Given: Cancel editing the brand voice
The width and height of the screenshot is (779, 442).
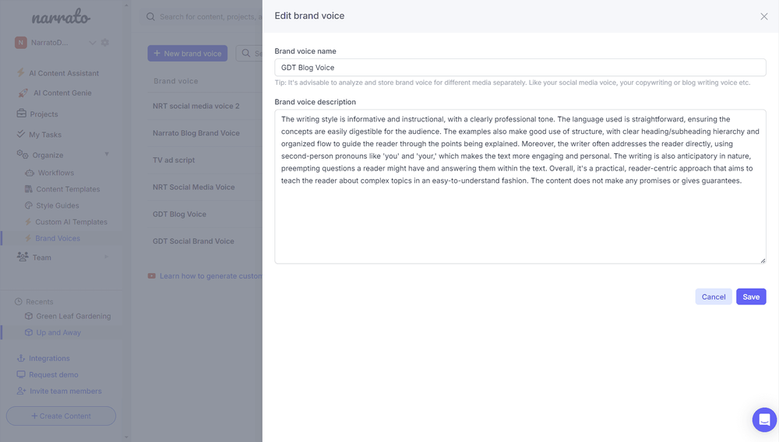Looking at the screenshot, I should pyautogui.click(x=714, y=296).
